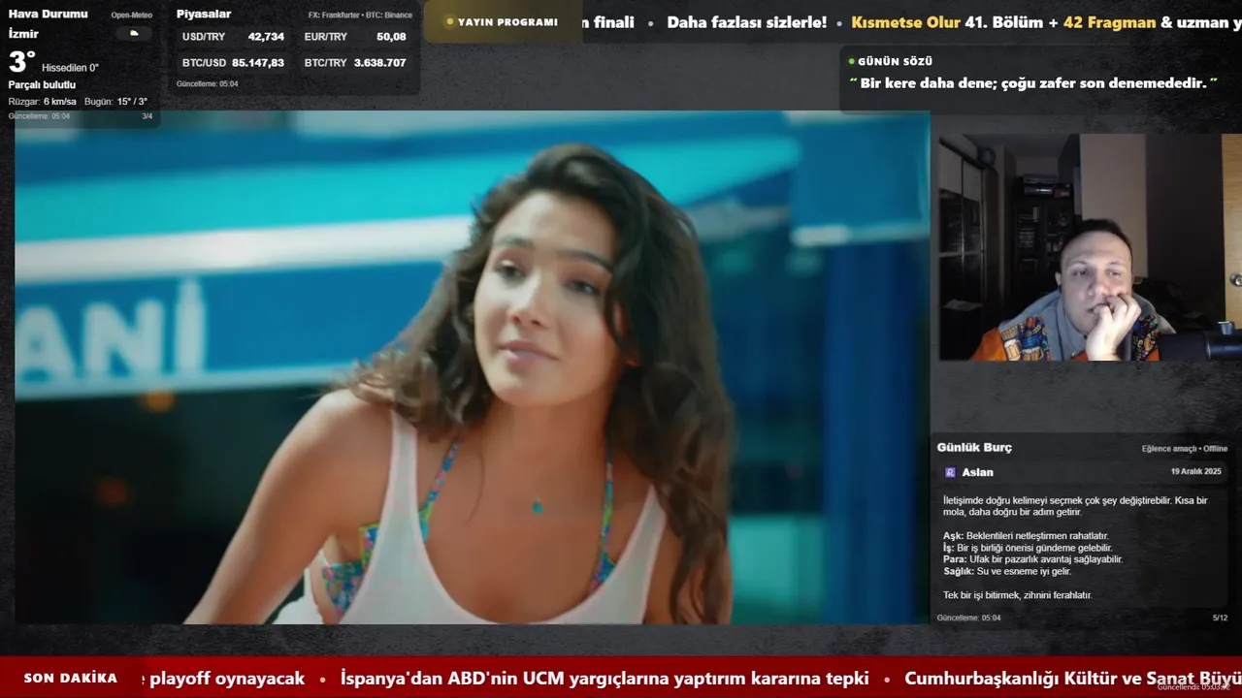
Task: Click the 'Para:' horoscope line
Action: click(x=1032, y=559)
